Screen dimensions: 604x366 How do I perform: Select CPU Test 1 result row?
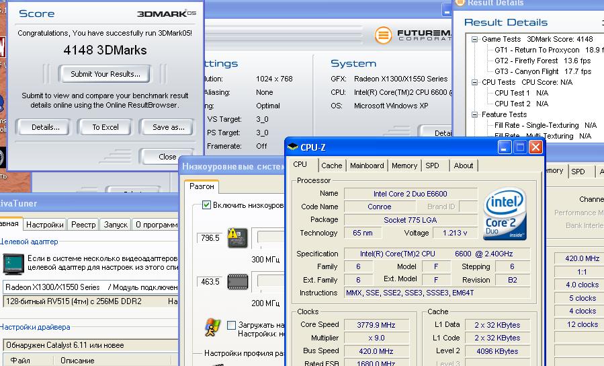pos(521,93)
